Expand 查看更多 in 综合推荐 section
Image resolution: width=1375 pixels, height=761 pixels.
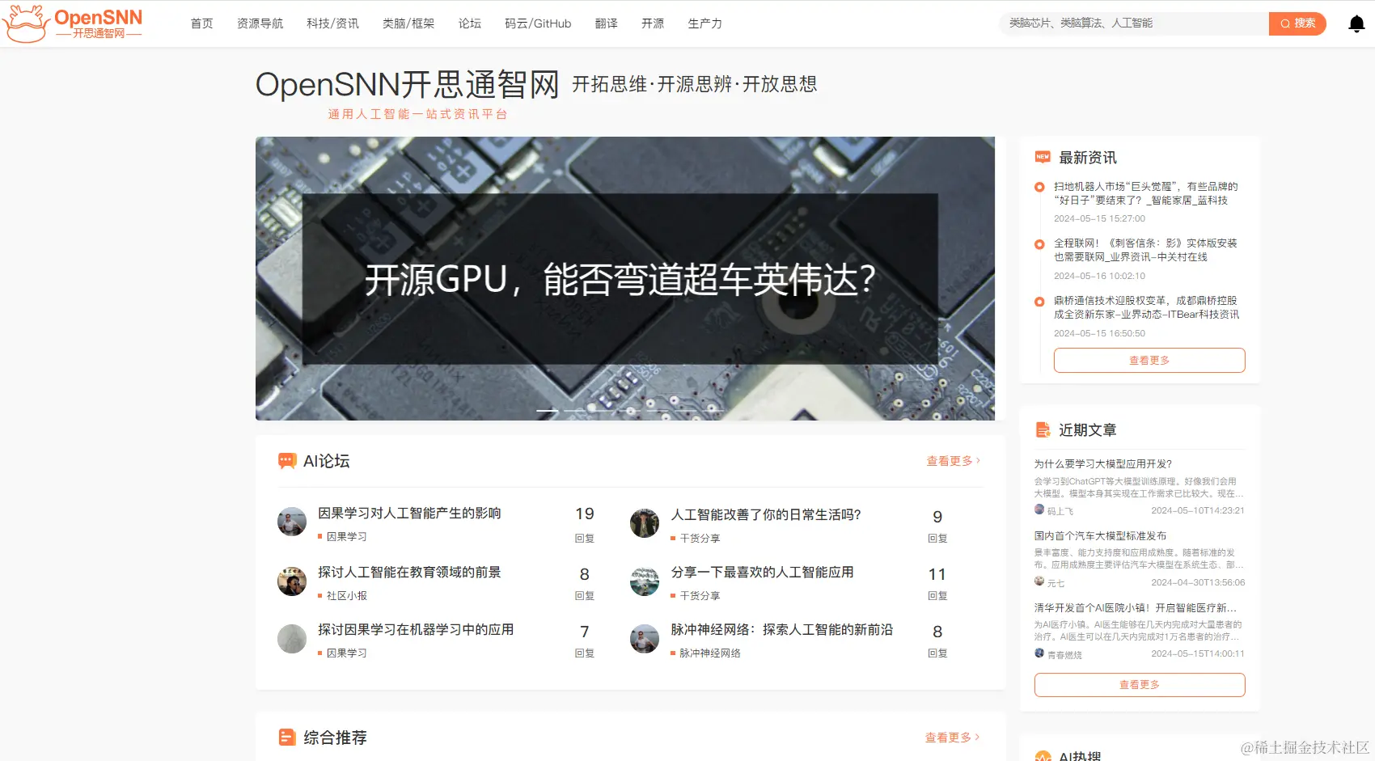tap(952, 738)
